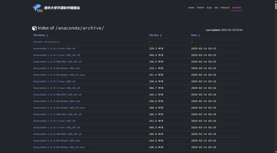Visit the PODCAST page
This screenshot has width=277, height=153.
coord(225,8)
